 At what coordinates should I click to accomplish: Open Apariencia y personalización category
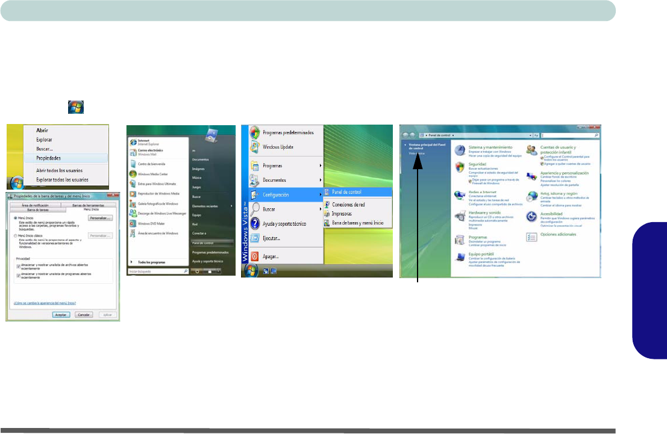click(565, 173)
